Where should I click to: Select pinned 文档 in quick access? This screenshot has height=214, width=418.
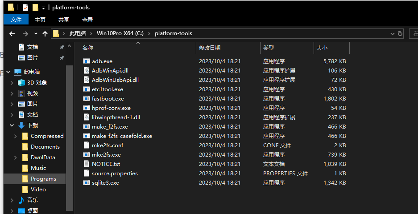pyautogui.click(x=33, y=47)
